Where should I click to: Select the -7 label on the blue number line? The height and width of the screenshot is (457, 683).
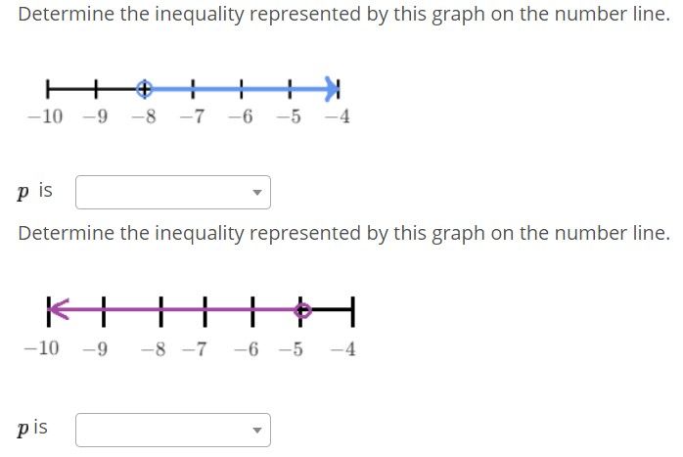coord(193,117)
